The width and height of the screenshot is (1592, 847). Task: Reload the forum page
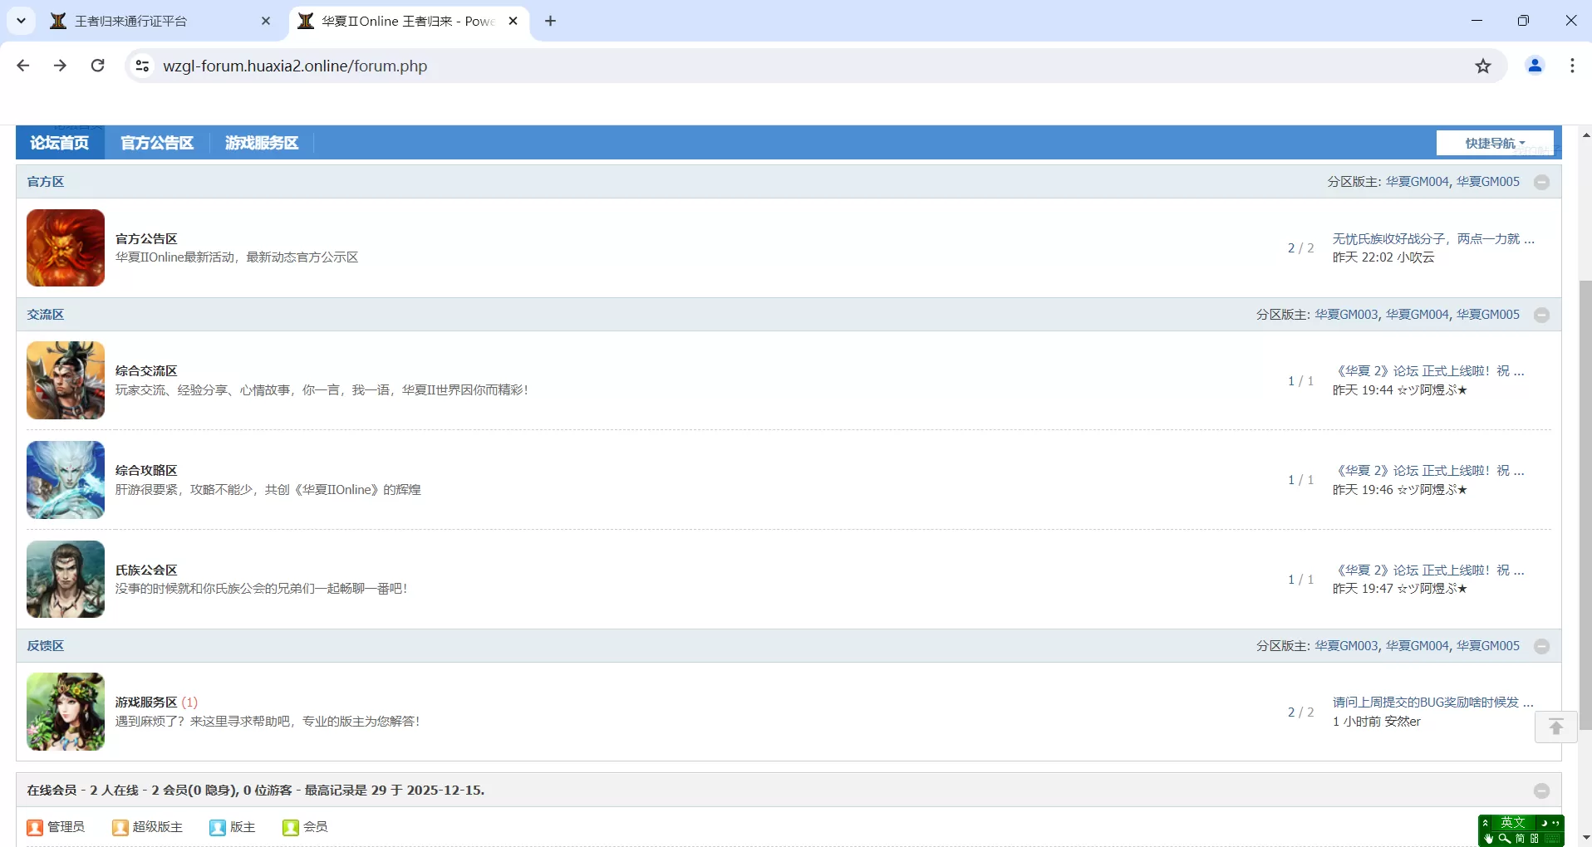click(98, 66)
